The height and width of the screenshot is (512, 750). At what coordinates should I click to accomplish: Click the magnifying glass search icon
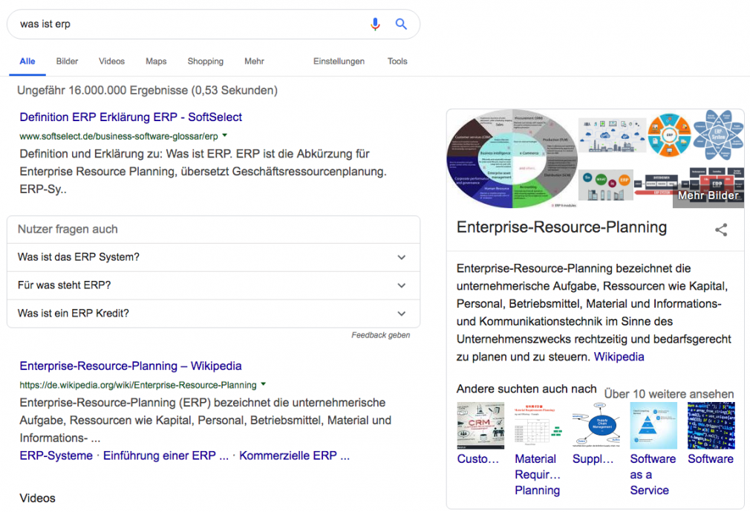point(401,24)
